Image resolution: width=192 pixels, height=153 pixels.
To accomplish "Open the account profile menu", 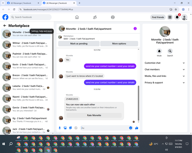I will (x=184, y=17).
